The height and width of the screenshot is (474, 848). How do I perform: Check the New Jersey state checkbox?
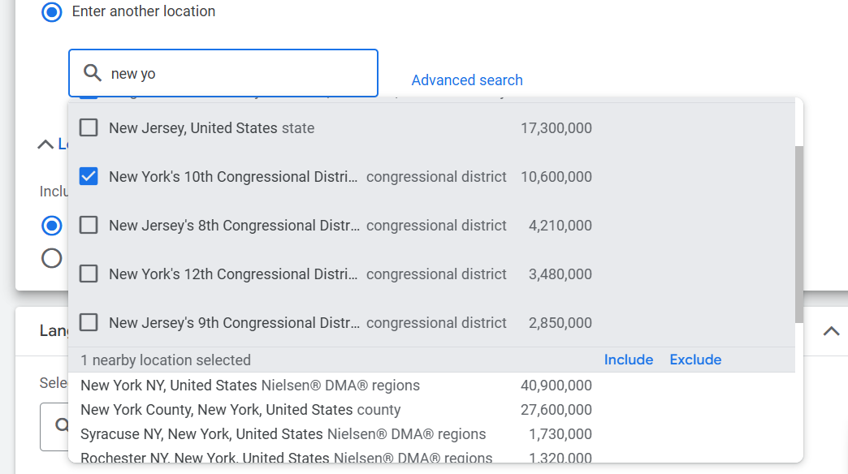[89, 128]
